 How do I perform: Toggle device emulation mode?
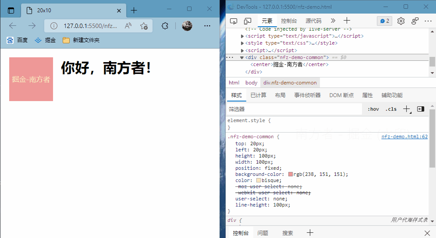(x=248, y=21)
